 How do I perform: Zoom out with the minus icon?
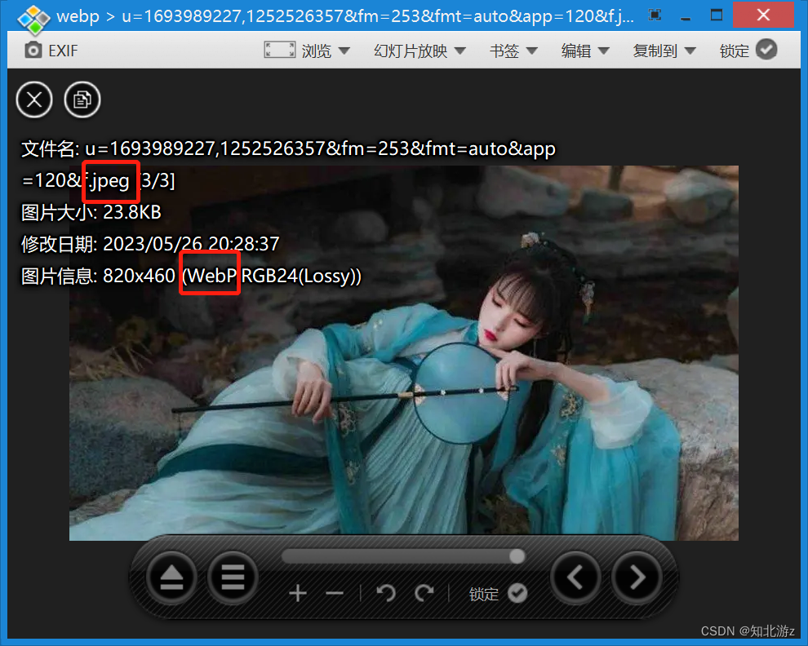335,594
